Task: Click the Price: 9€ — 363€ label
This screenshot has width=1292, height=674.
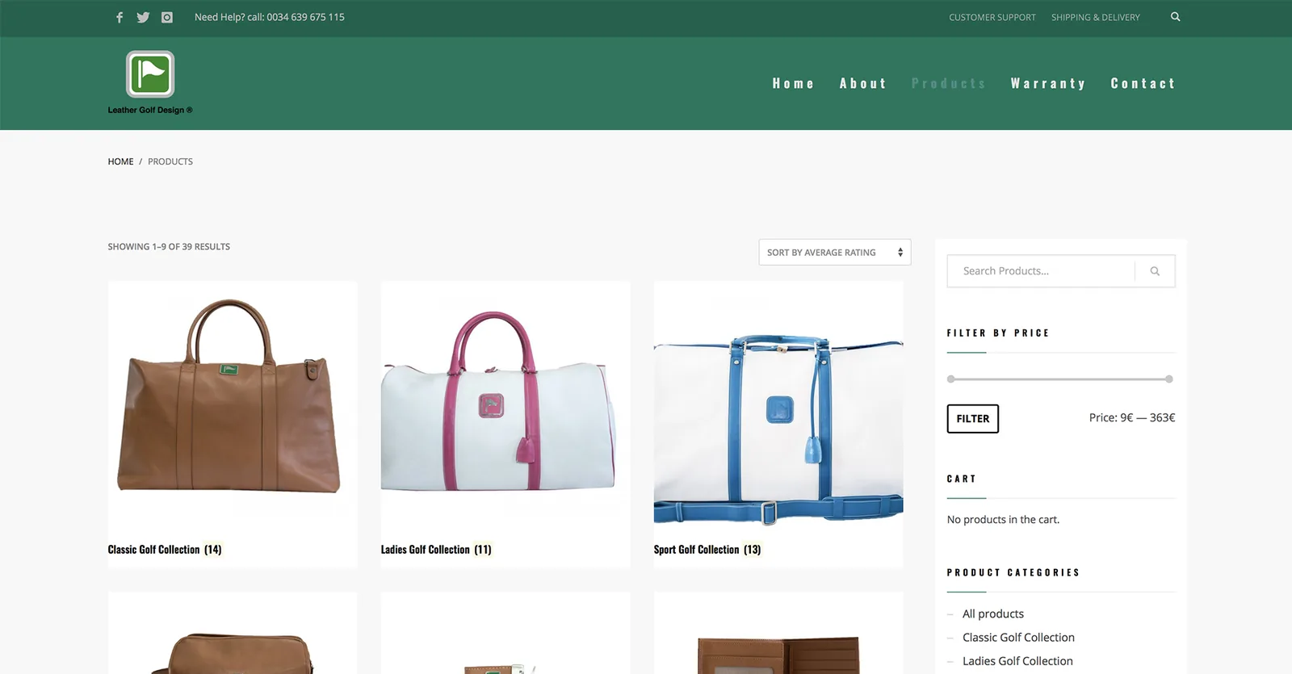Action: pyautogui.click(x=1131, y=417)
